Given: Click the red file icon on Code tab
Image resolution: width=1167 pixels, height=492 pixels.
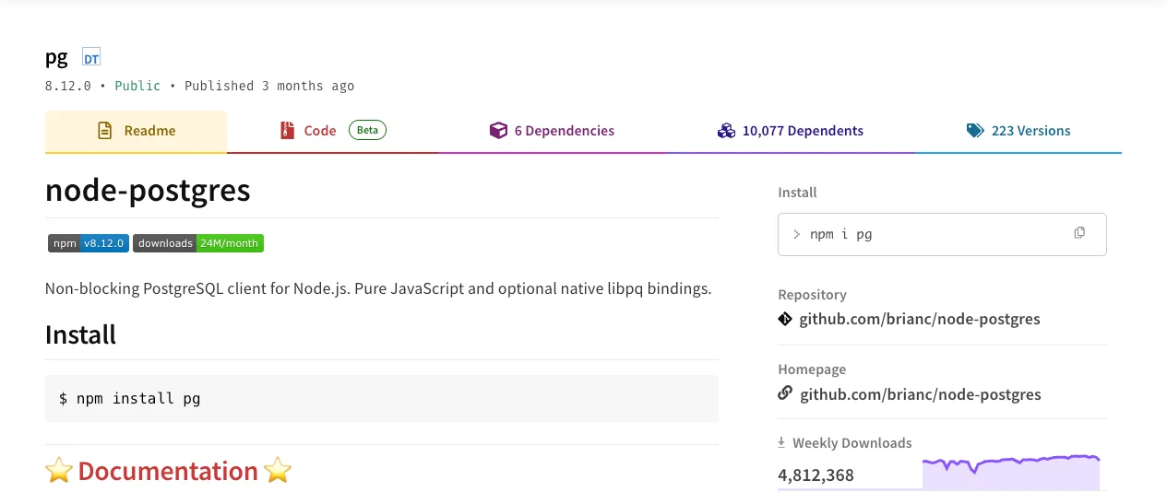Looking at the screenshot, I should pos(288,131).
